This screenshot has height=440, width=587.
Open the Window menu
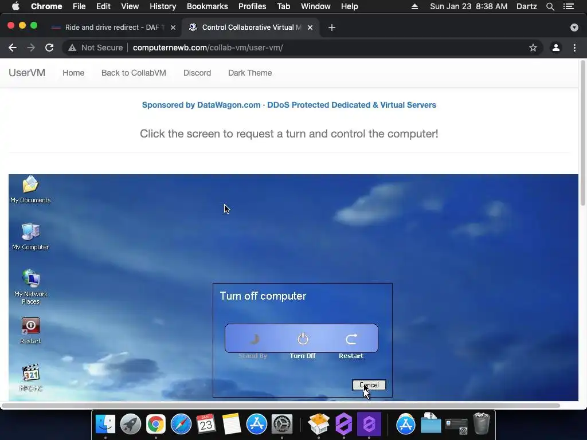(316, 6)
